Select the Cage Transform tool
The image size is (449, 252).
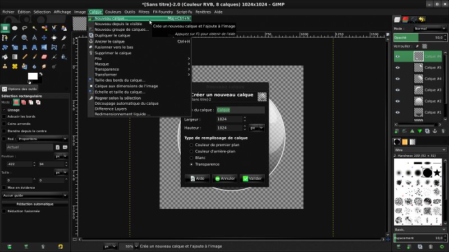coord(54,48)
